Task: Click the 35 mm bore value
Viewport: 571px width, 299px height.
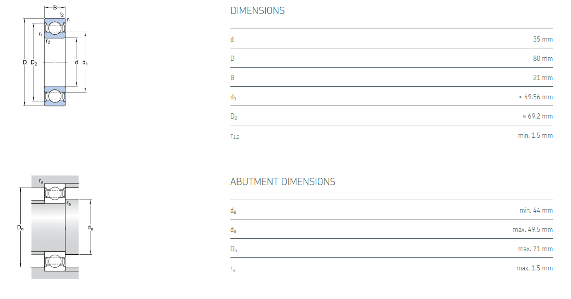Action: 542,39
